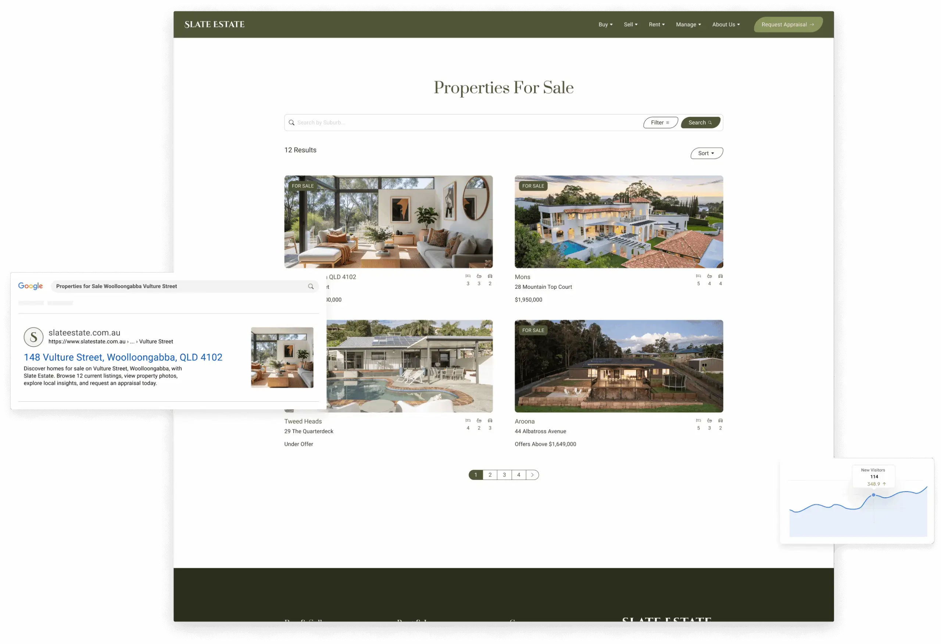Open the Sort dropdown

[706, 153]
